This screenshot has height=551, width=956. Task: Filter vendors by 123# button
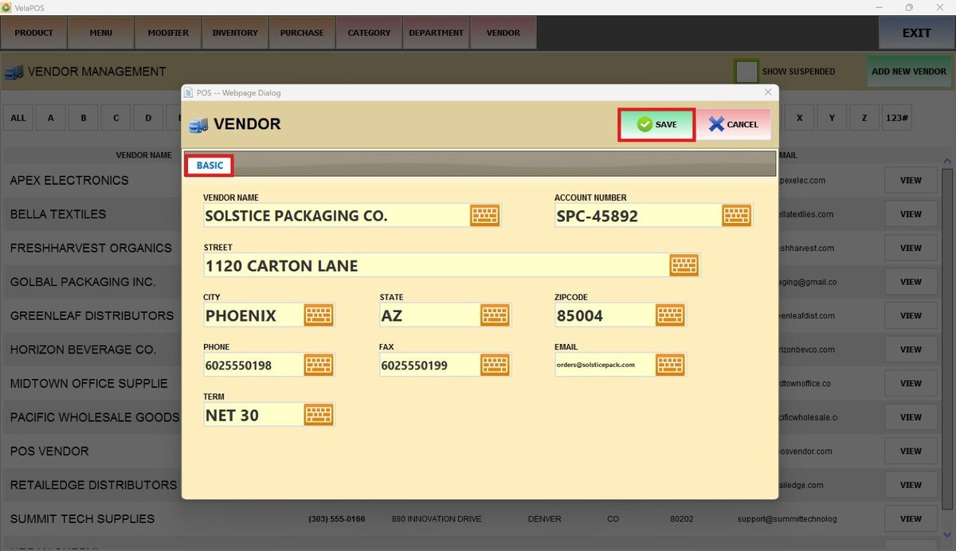pyautogui.click(x=896, y=118)
